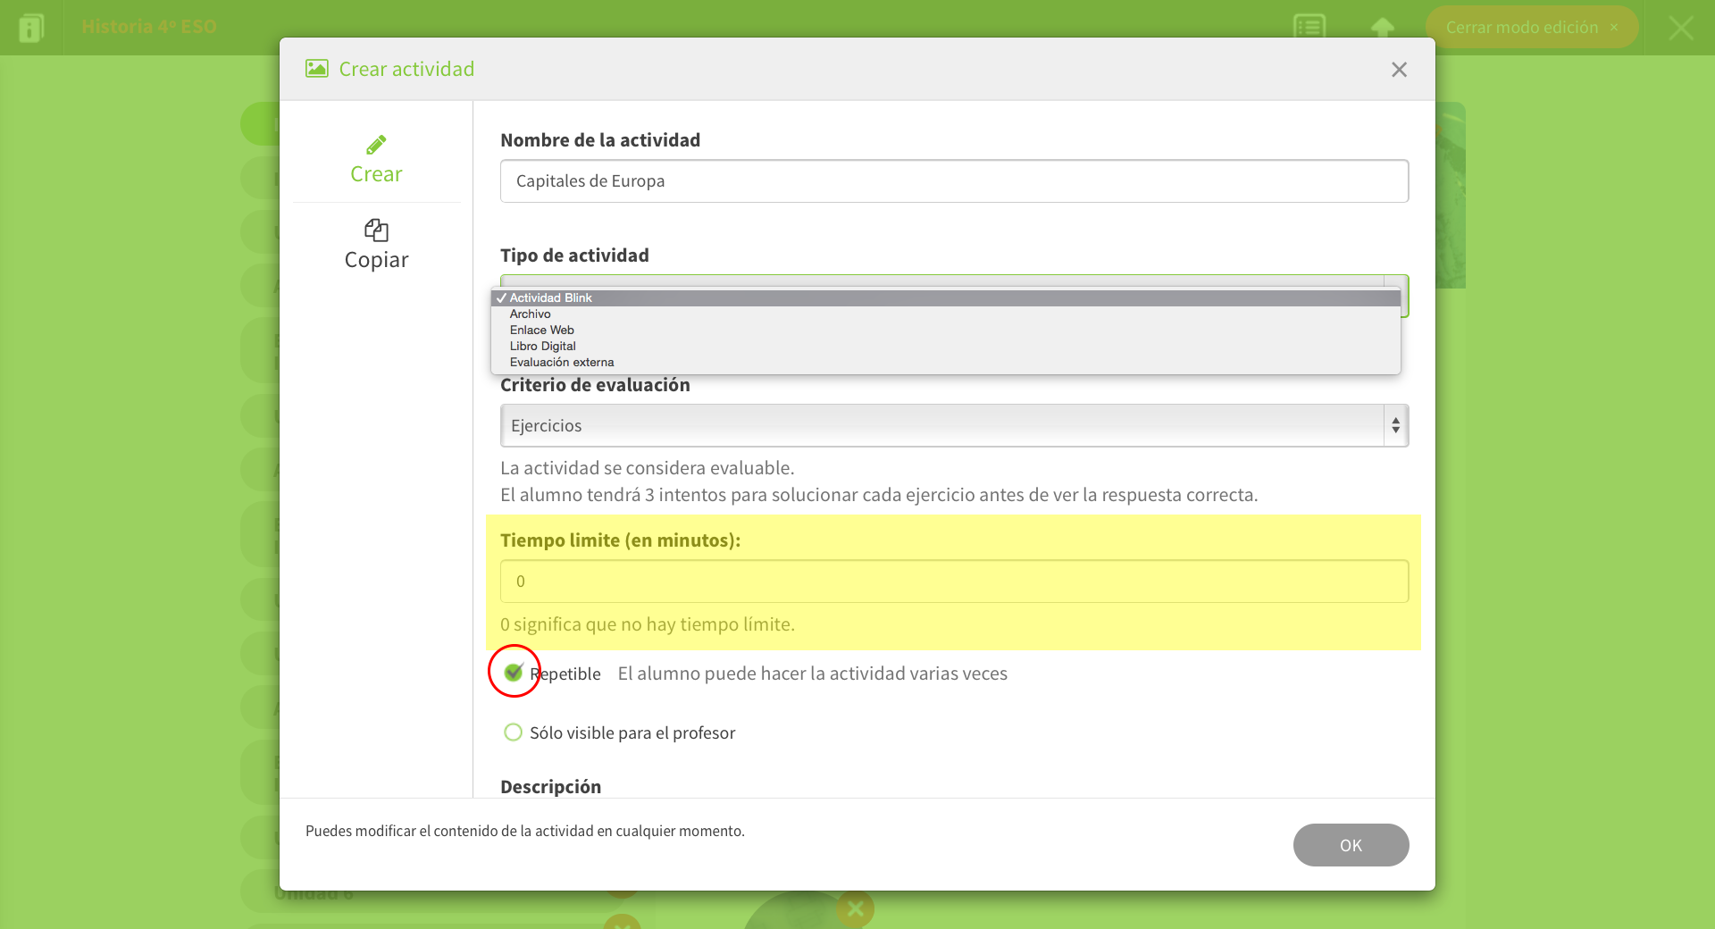Click the picture icon beside Crear actividad title
Viewport: 1715px width, 929px height.
click(316, 69)
